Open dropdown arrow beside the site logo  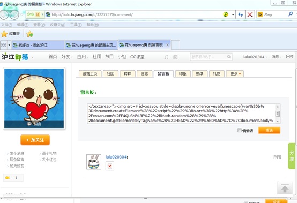pos(32,57)
